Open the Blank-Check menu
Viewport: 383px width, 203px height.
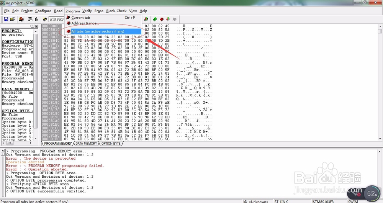[x=116, y=11]
